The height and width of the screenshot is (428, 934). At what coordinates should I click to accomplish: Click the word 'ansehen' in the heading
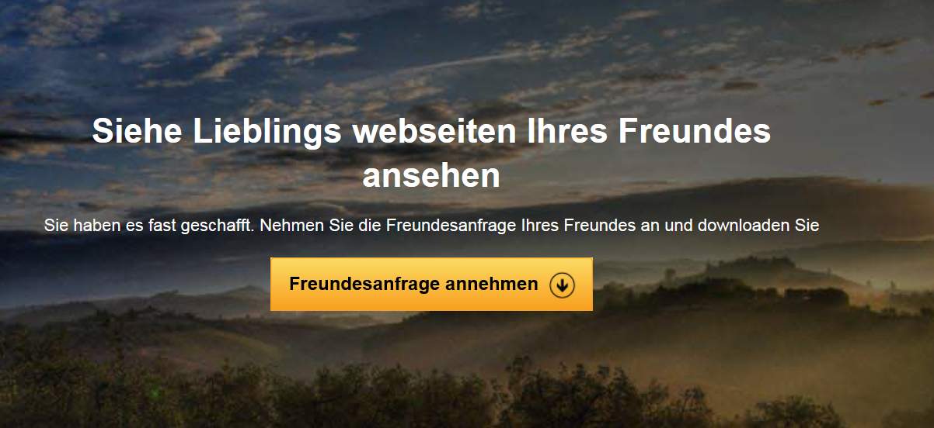coord(431,177)
